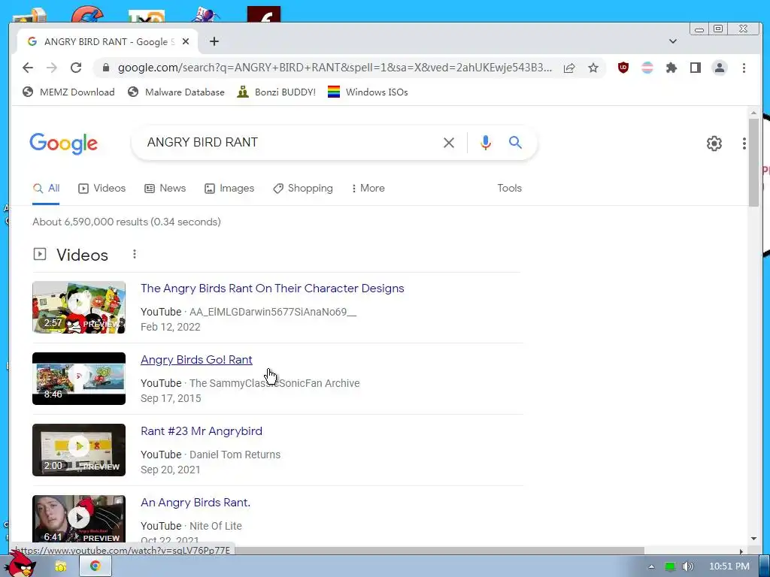Open the Chrome profile avatar
This screenshot has width=770, height=577.
(x=720, y=68)
